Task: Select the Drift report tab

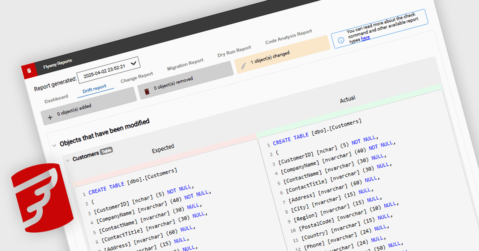Action: pos(95,88)
